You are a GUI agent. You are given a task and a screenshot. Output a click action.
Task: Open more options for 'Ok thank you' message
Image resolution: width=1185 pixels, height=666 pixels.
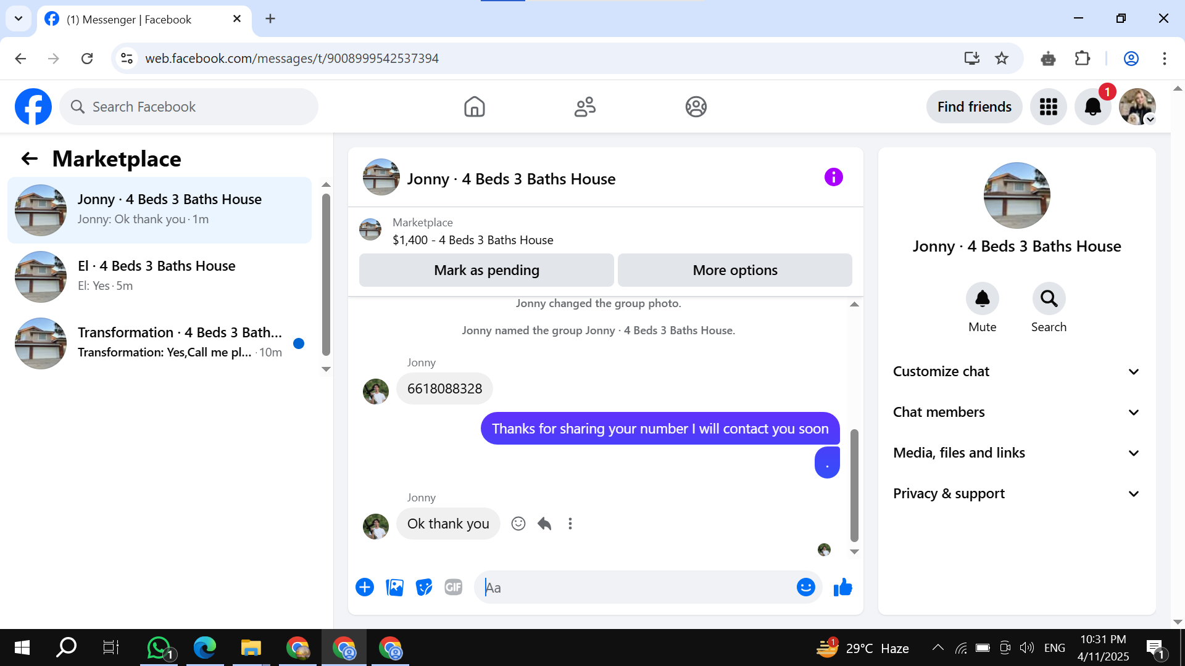(x=570, y=524)
